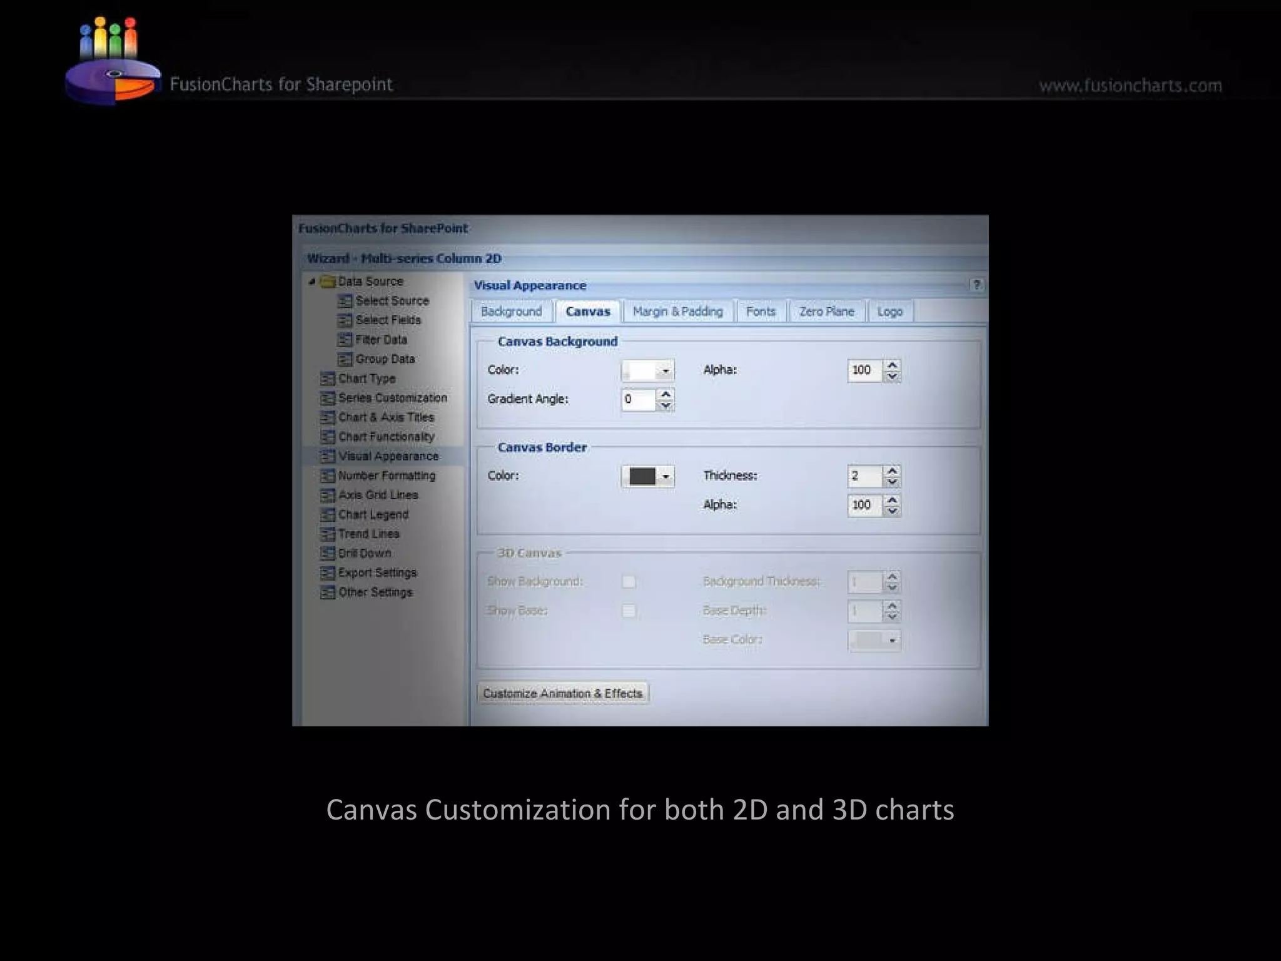Click the Thickness input field

coord(866,476)
